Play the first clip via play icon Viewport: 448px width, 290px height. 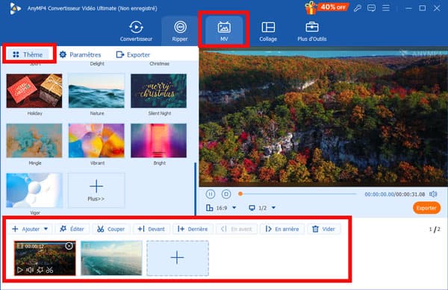click(19, 270)
